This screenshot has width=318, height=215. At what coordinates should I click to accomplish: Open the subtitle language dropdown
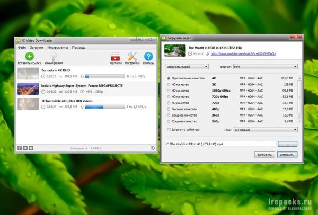coord(266,130)
